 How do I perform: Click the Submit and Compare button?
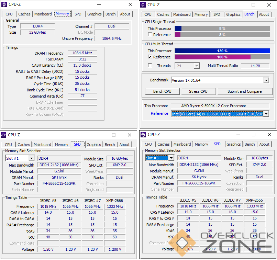[x=244, y=91]
